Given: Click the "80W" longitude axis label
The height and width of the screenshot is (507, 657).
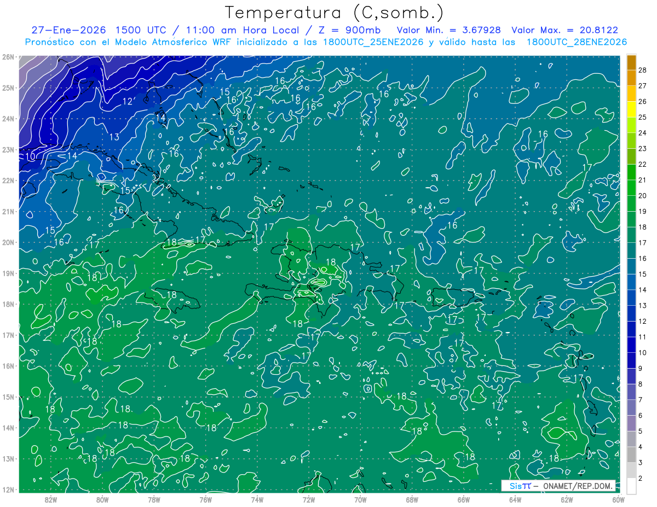Looking at the screenshot, I should [102, 499].
